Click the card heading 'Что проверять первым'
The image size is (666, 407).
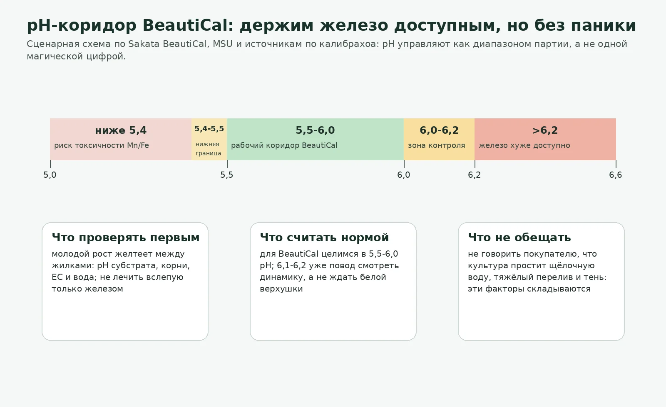126,238
